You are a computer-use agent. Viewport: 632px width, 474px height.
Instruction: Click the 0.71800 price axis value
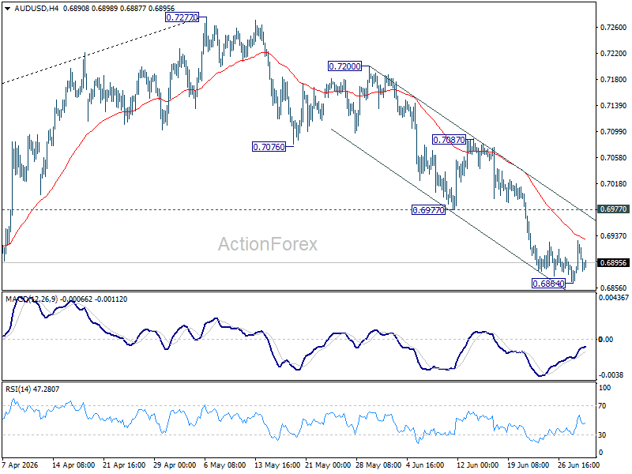click(x=614, y=80)
